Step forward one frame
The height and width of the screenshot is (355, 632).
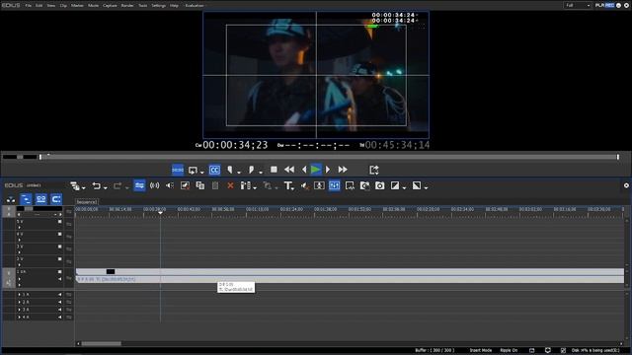(328, 170)
